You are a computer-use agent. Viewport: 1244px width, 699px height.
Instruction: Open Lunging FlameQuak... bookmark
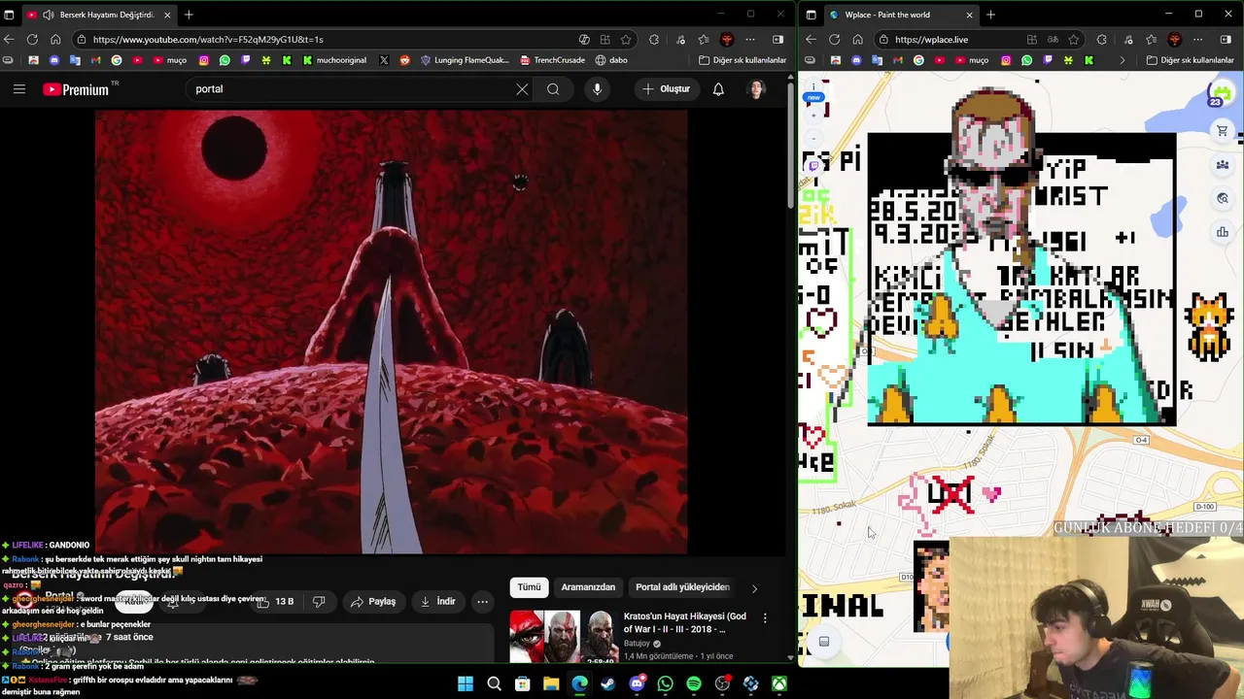tap(465, 60)
